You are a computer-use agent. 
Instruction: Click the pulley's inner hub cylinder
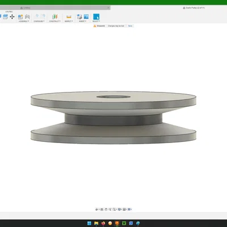113,120
